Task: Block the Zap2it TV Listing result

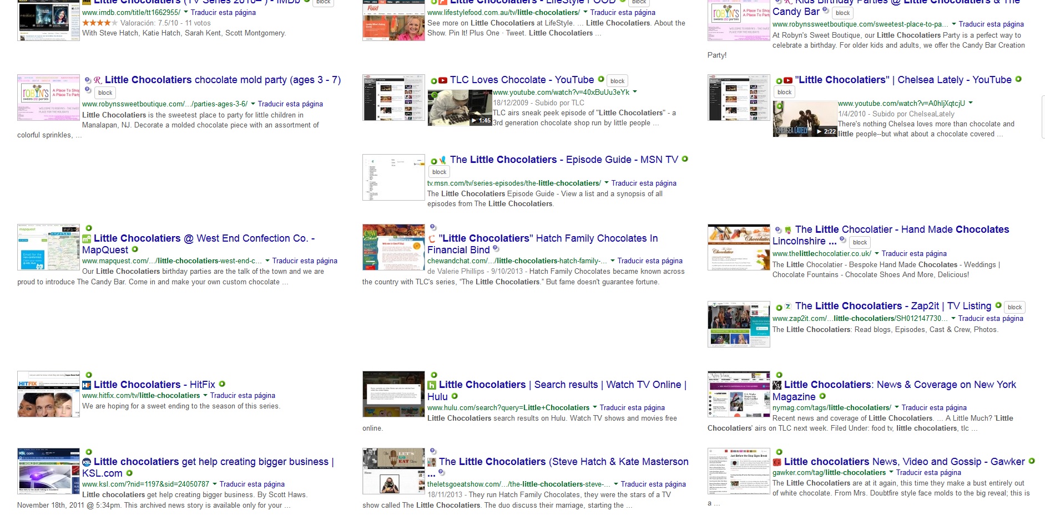Action: pos(1014,307)
